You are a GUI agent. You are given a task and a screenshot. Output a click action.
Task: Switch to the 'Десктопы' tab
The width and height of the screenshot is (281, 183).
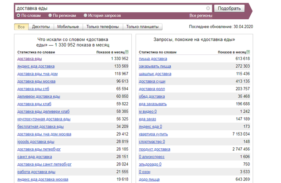41,27
